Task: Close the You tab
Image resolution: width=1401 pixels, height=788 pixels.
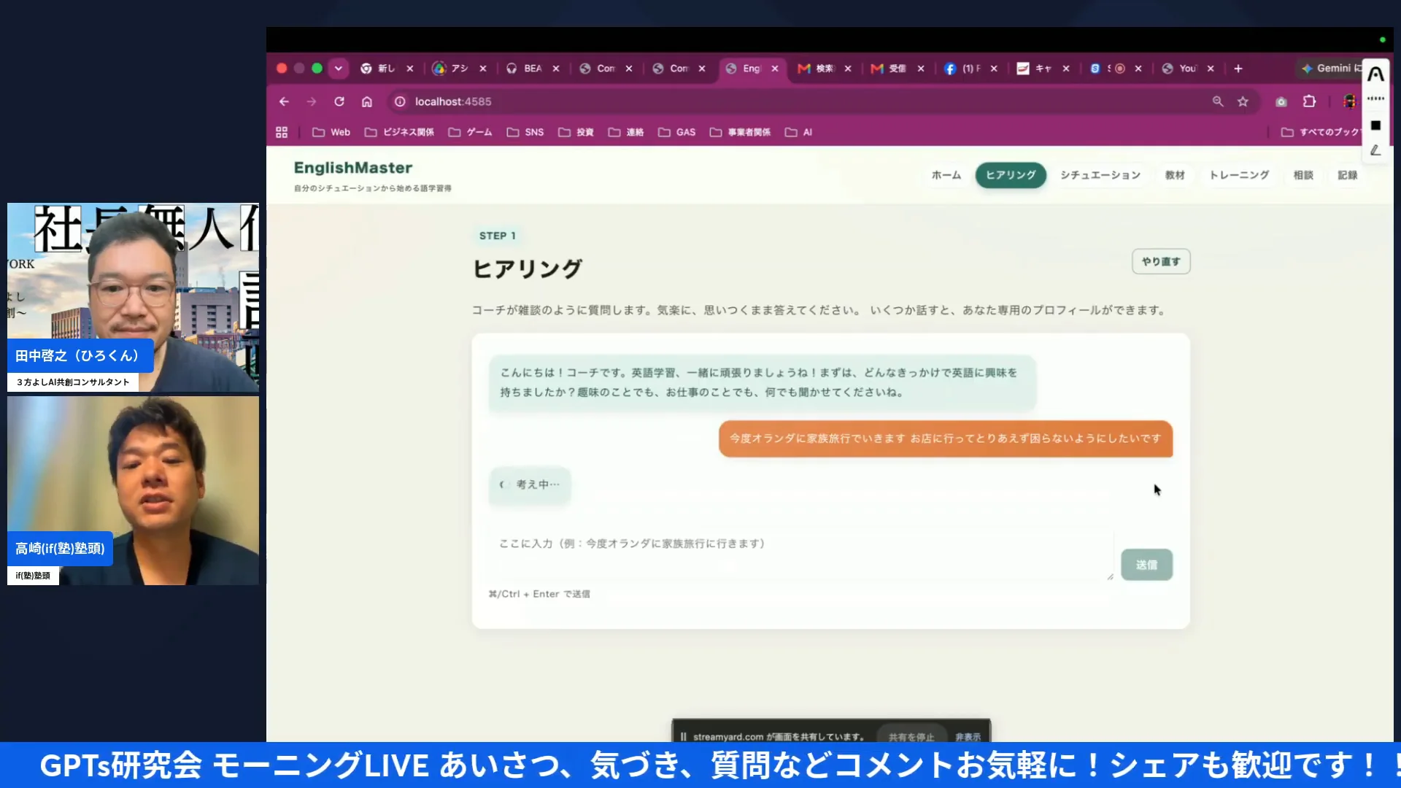Action: coord(1211,69)
